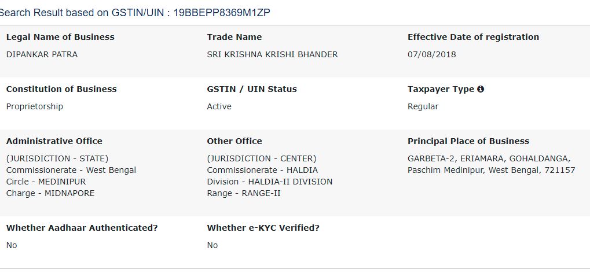Click the Legal Name of Business label
Image resolution: width=590 pixels, height=277 pixels.
coord(60,37)
